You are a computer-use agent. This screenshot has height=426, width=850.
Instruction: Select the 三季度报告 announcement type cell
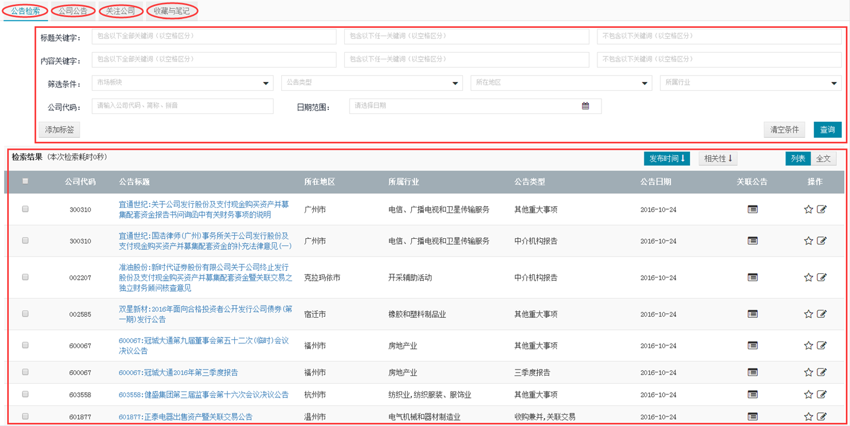tap(532, 373)
